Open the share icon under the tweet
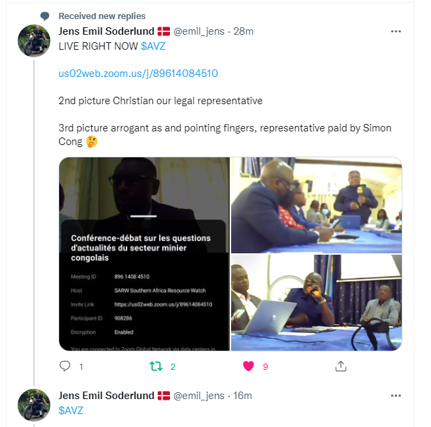Viewport: 431px width, 427px height. click(341, 366)
